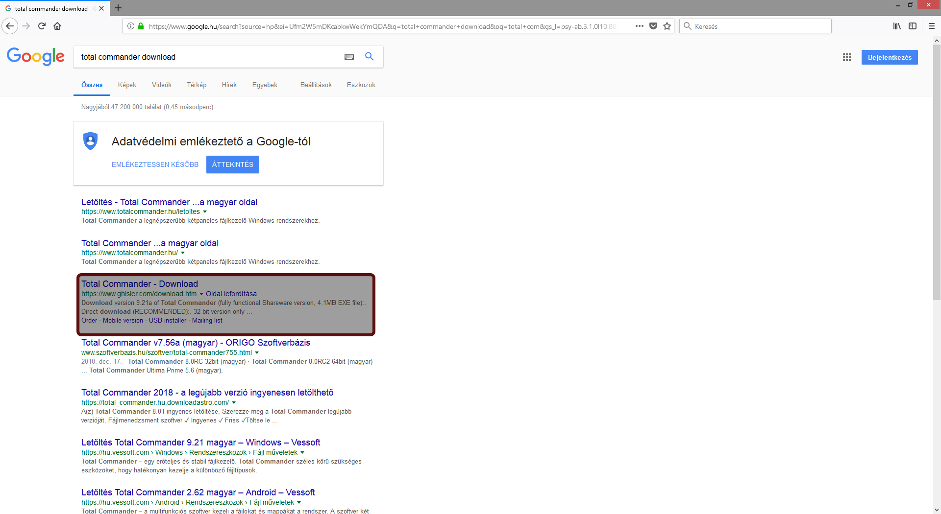Click the Bejelentkezés sign-in button
This screenshot has width=941, height=514.
click(x=889, y=57)
